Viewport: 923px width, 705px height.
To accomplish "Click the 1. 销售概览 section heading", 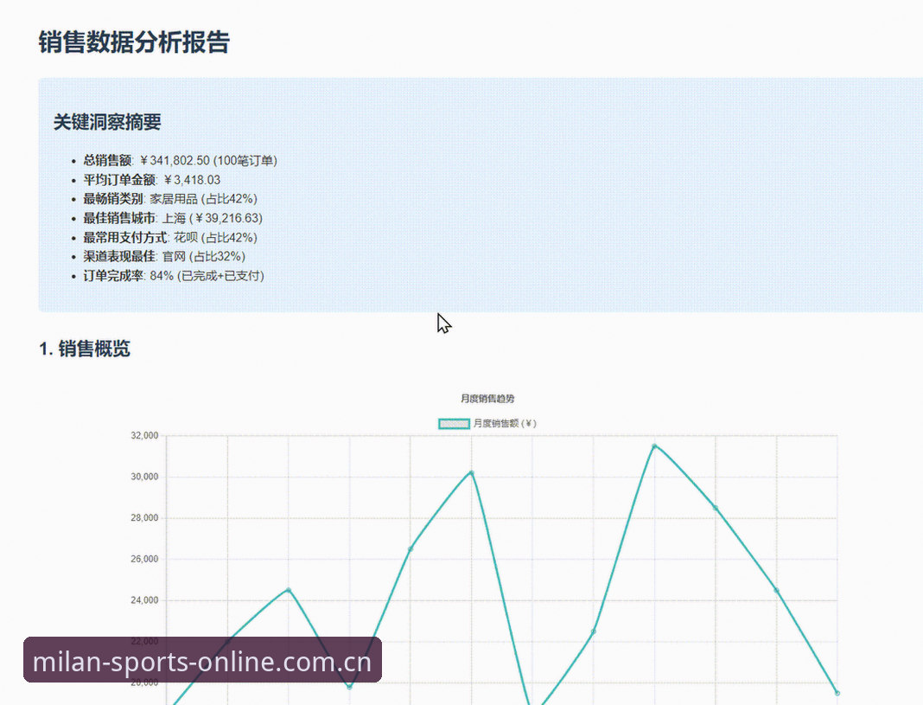I will [84, 349].
